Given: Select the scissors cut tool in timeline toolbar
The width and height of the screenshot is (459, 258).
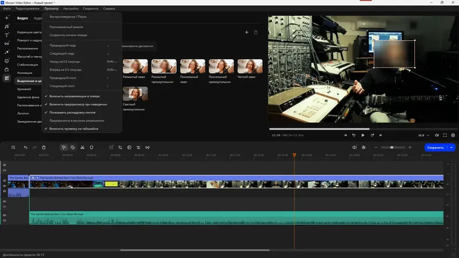Looking at the screenshot, I should (x=83, y=147).
